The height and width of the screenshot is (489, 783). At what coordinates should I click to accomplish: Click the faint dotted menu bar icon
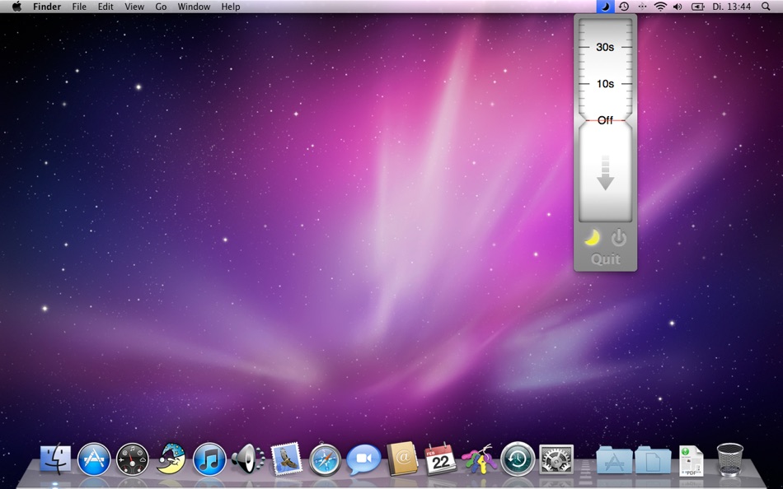click(642, 7)
